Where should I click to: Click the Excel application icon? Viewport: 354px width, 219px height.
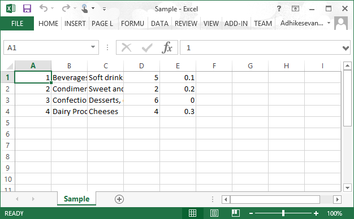(11, 8)
